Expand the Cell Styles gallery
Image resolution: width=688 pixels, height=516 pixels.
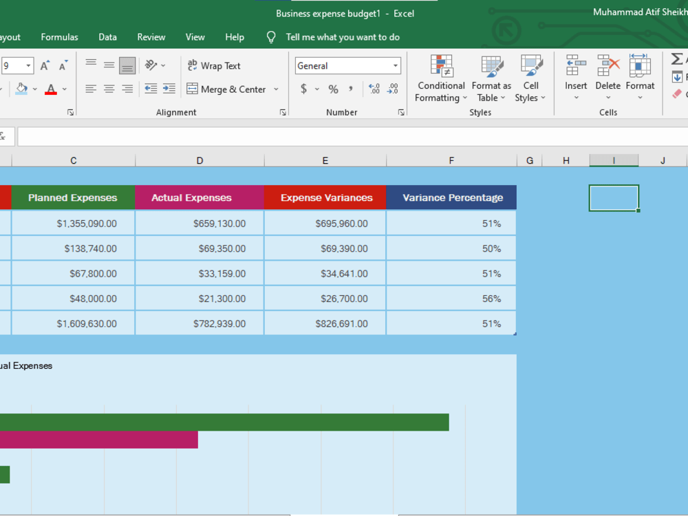point(530,79)
